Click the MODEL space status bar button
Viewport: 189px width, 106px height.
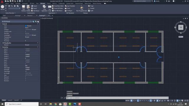click(x=128, y=101)
